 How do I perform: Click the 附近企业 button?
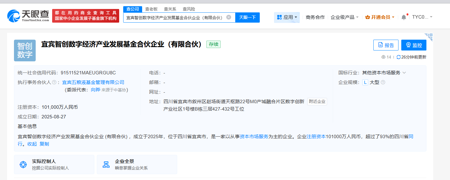tap(317, 102)
